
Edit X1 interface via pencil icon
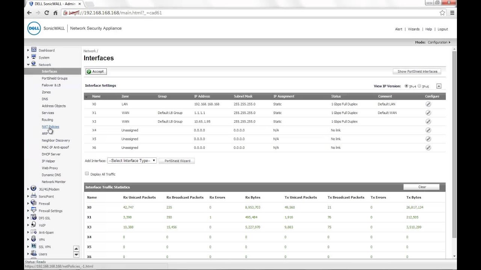(x=428, y=113)
